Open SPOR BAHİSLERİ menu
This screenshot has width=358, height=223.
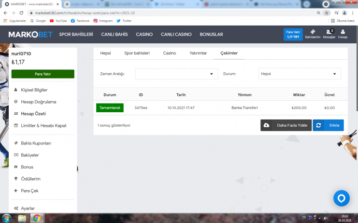76,34
